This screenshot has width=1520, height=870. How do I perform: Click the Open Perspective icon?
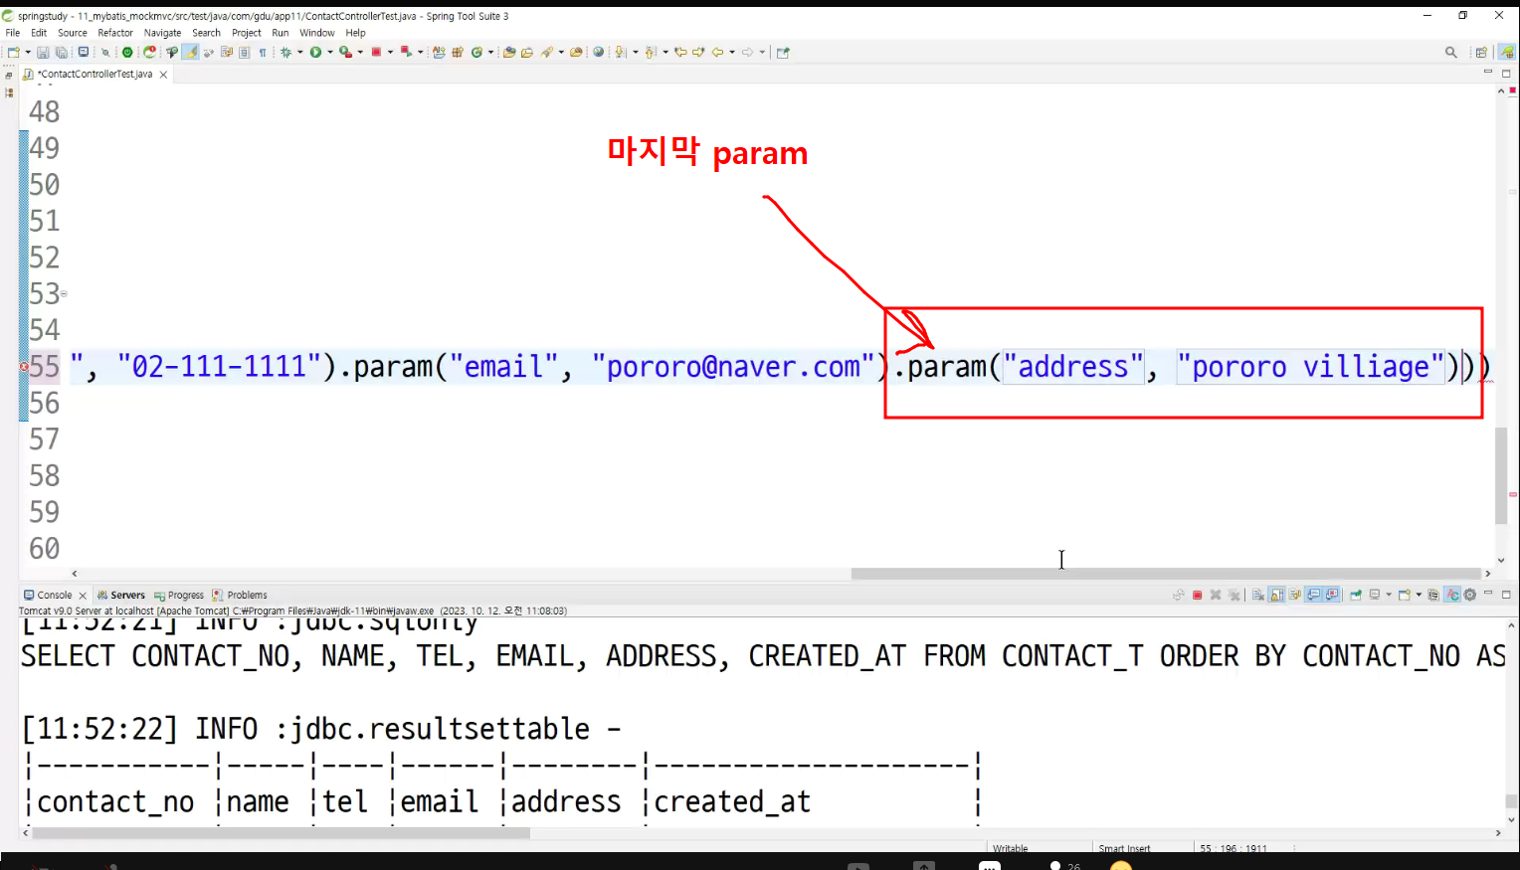point(1481,52)
